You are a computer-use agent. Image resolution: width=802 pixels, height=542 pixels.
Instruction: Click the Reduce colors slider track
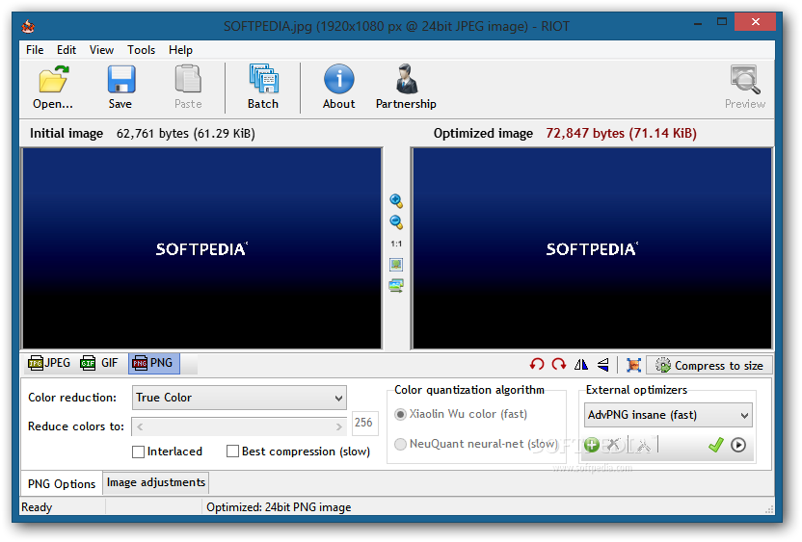pyautogui.click(x=239, y=426)
